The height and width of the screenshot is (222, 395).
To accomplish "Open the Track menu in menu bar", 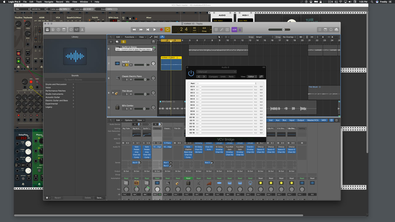I will coord(39,2).
